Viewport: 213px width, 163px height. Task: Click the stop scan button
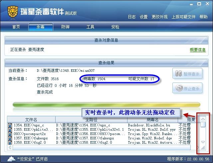tap(187, 88)
